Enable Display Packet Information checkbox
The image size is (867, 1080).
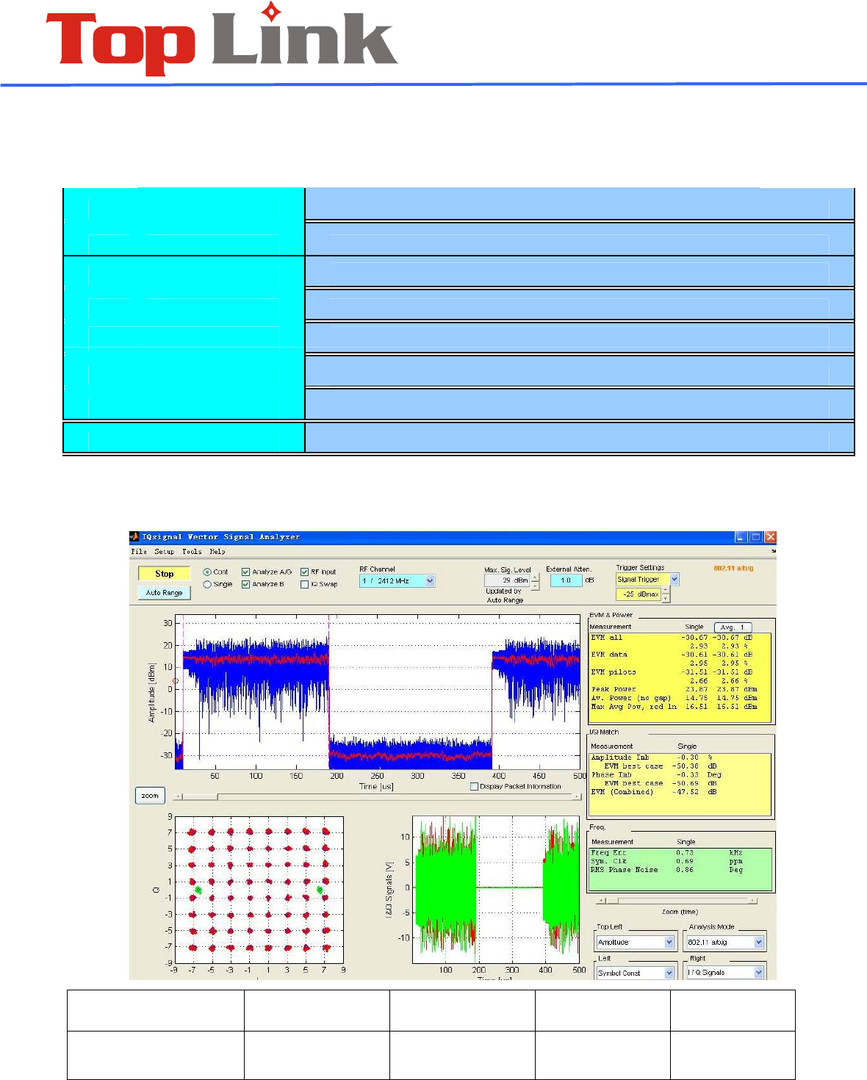(474, 786)
